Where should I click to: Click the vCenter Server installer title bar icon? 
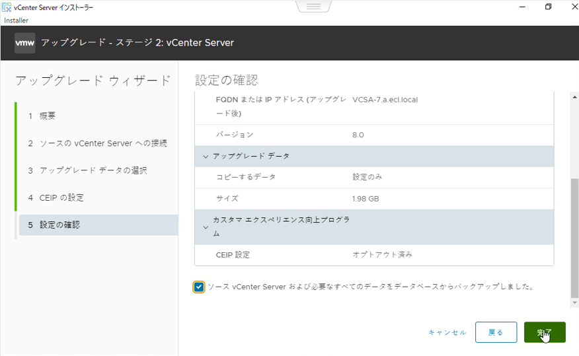pos(7,7)
